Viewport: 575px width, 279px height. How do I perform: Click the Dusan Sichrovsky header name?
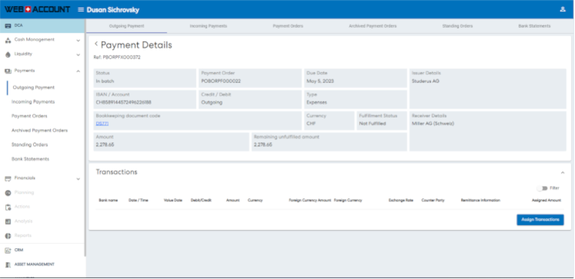click(x=113, y=10)
